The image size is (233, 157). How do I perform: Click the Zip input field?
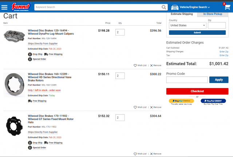point(217,25)
